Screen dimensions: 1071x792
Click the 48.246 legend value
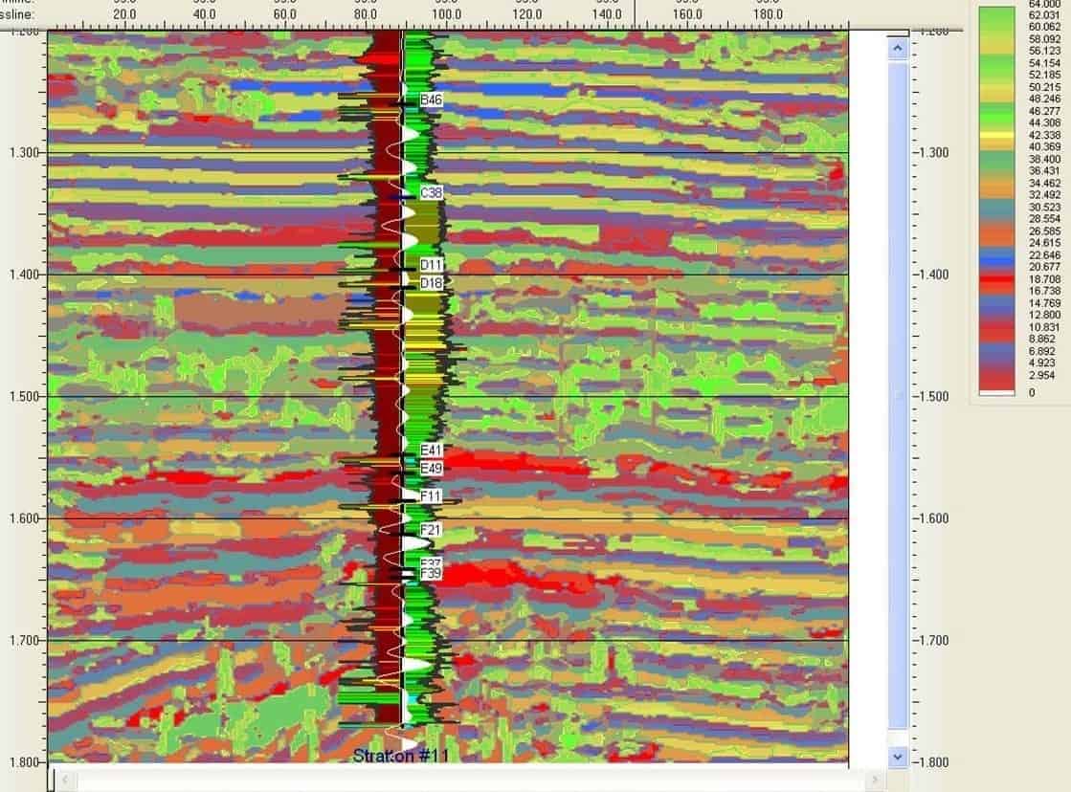click(x=1044, y=99)
